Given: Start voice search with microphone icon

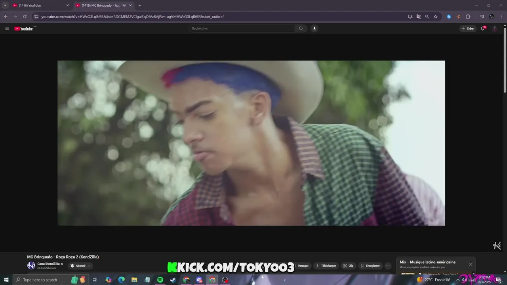Looking at the screenshot, I should pyautogui.click(x=314, y=28).
